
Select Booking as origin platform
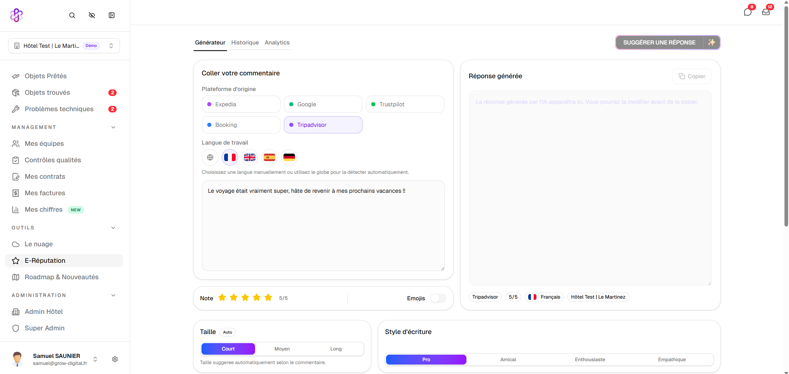(241, 125)
